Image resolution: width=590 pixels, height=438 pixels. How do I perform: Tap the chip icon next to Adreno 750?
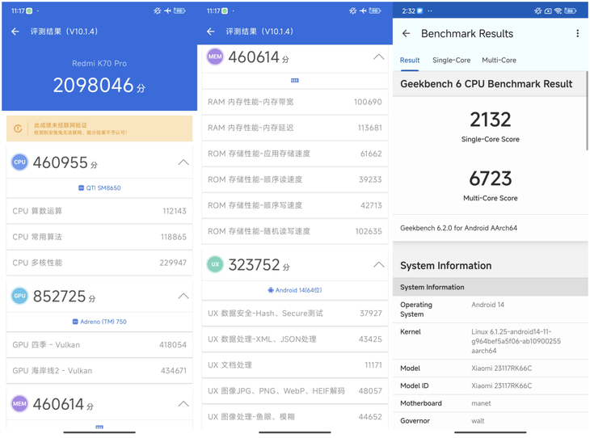(75, 322)
